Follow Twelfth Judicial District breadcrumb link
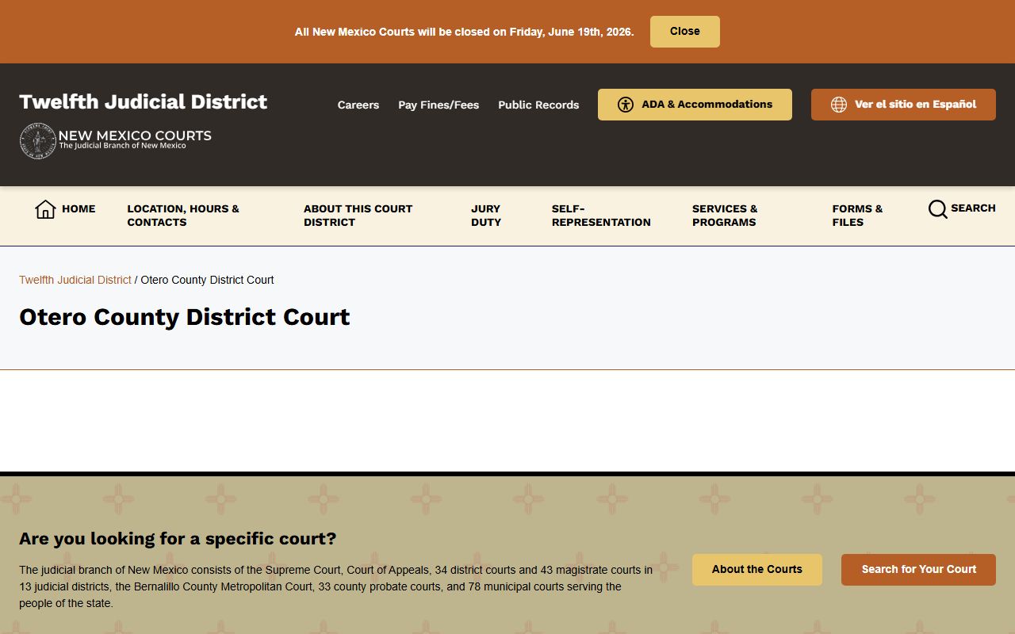 pyautogui.click(x=75, y=280)
